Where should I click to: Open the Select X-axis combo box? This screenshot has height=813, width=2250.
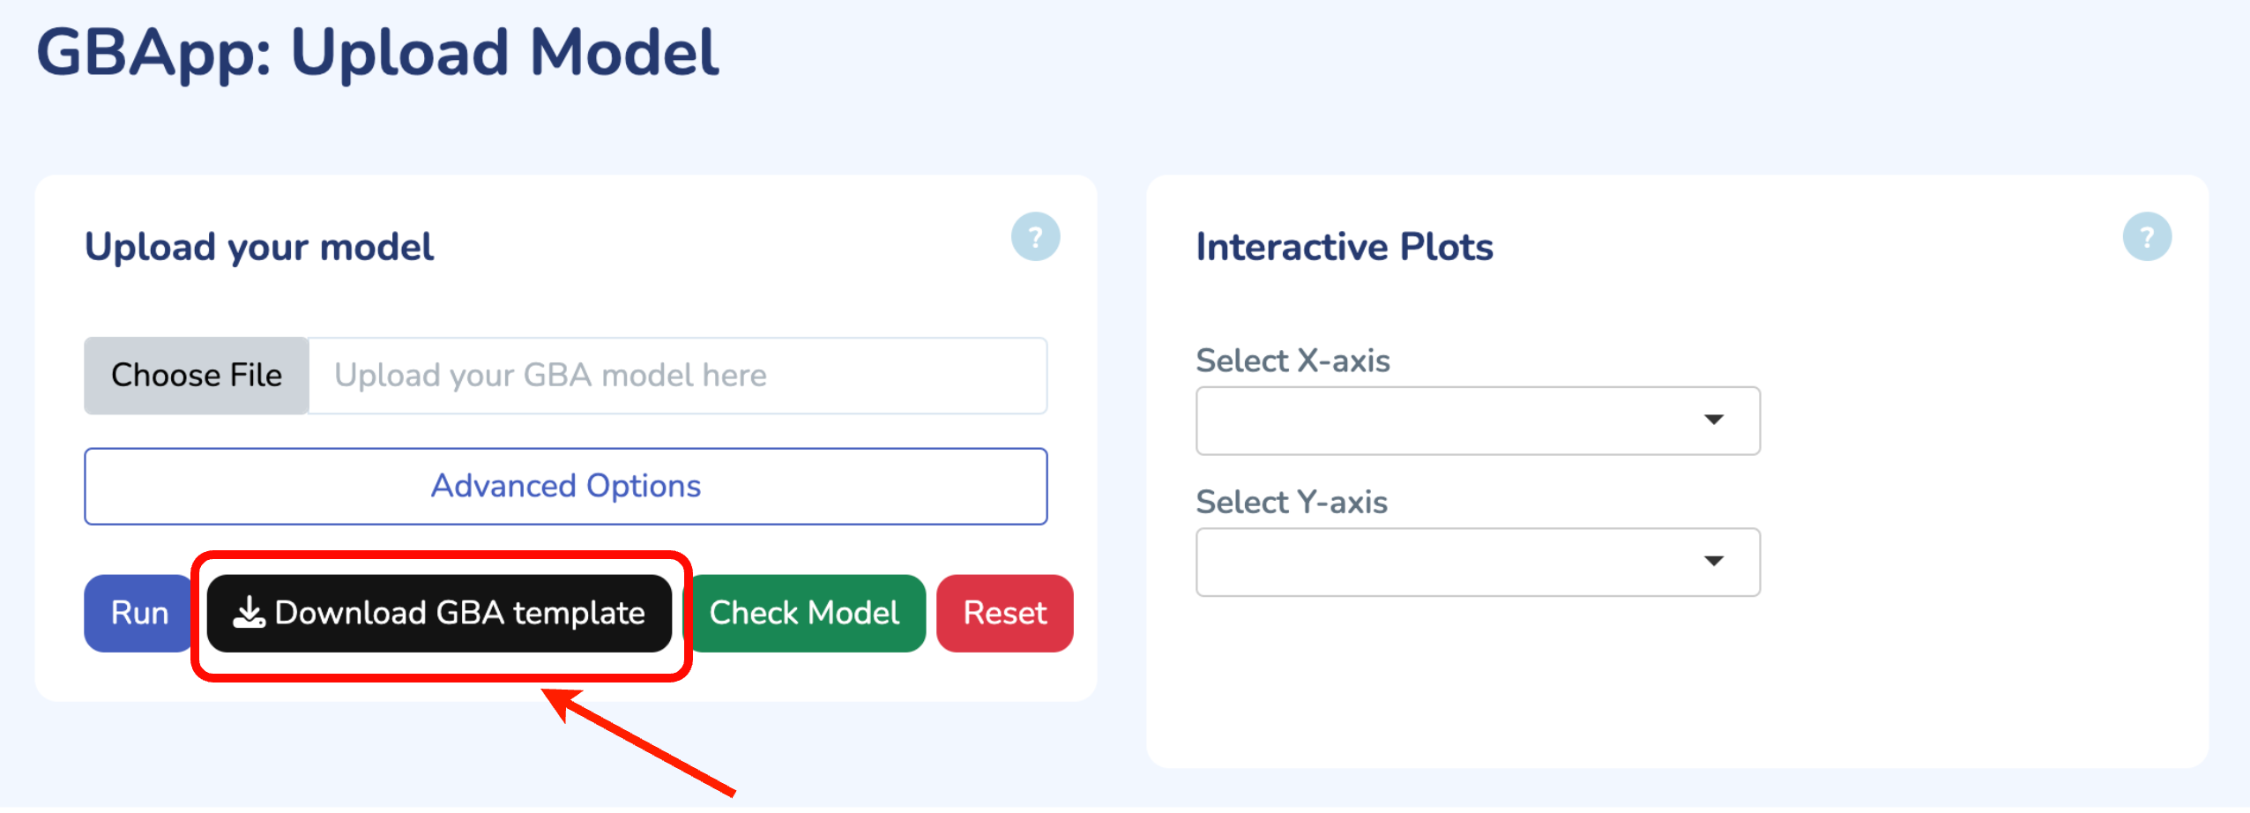[x=1478, y=421]
